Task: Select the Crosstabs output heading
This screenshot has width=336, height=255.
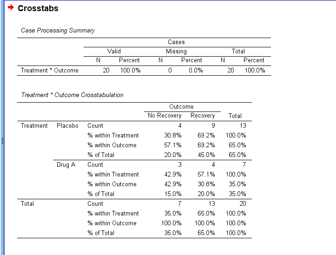Action: (x=38, y=8)
